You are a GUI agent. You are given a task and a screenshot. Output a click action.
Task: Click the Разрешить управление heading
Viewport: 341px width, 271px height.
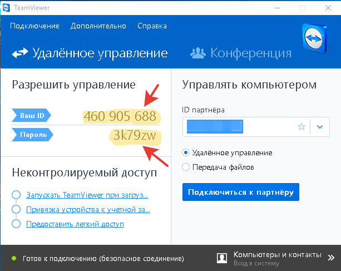point(74,85)
